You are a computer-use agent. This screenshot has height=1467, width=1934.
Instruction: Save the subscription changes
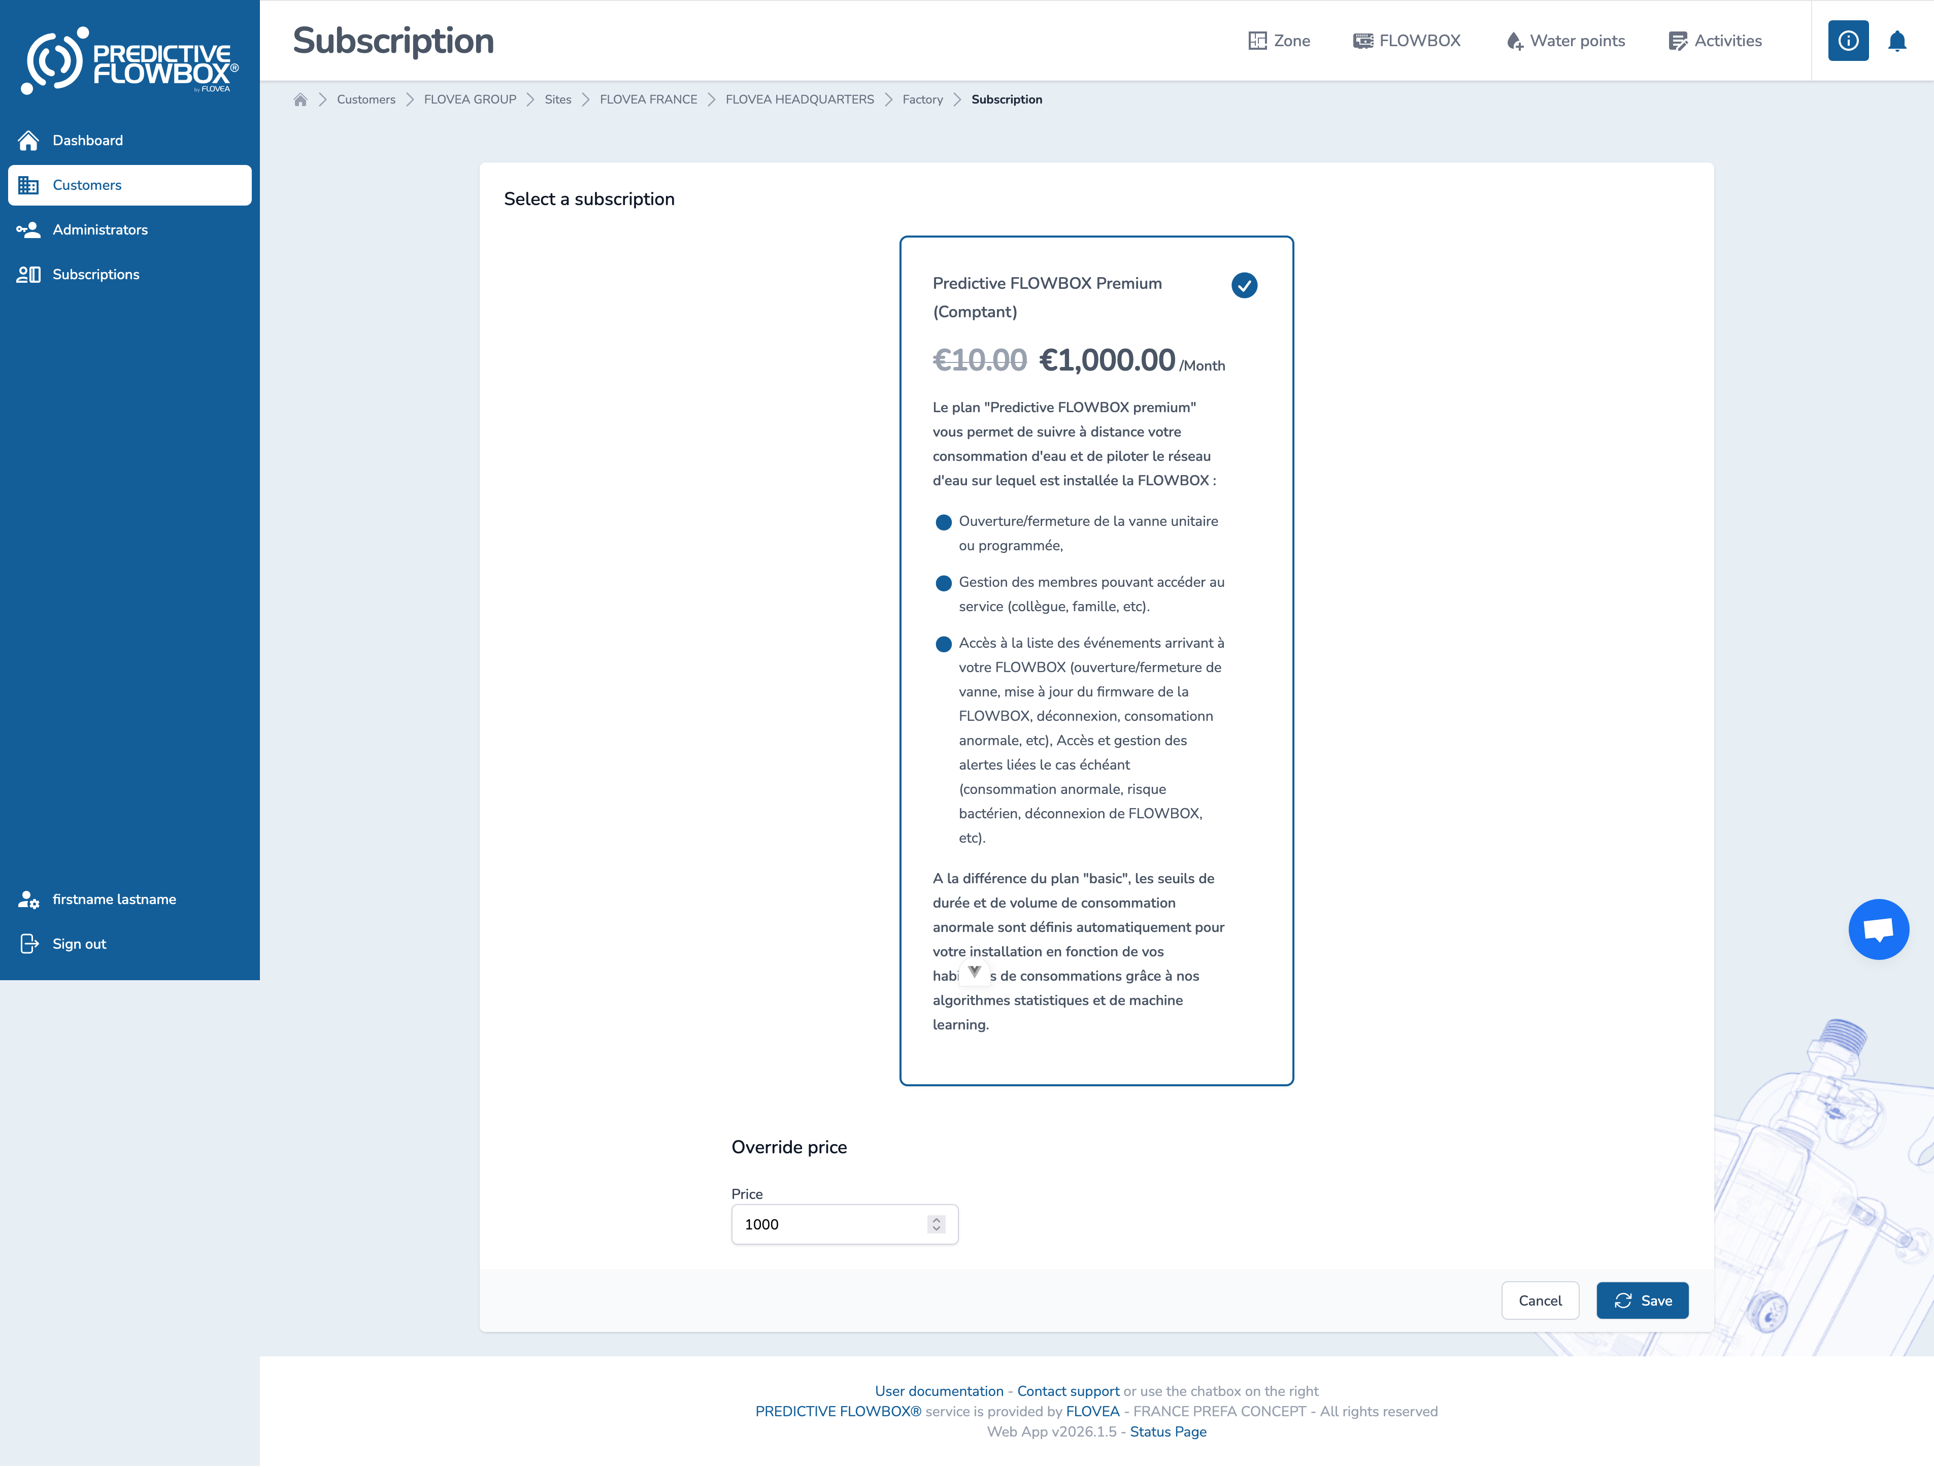[1641, 1300]
